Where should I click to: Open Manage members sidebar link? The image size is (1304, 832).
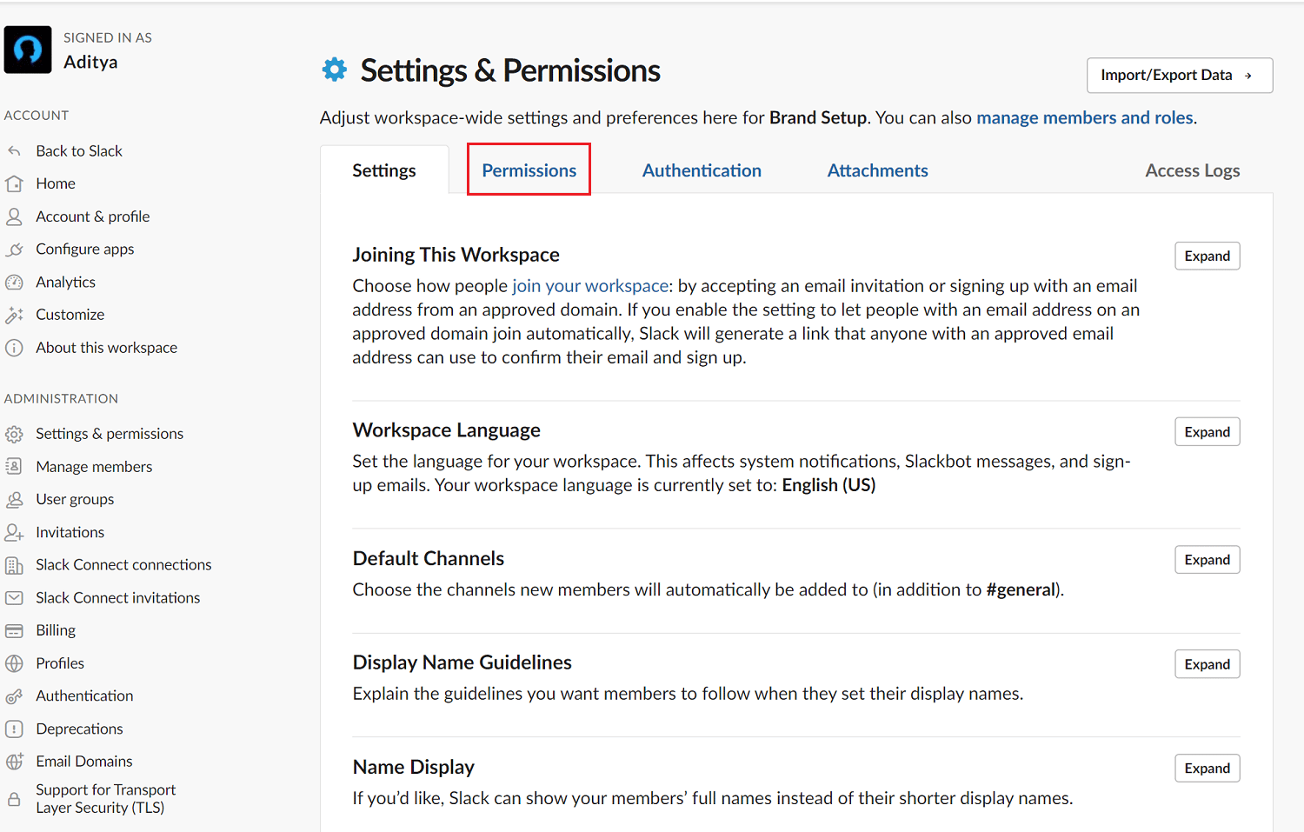[94, 467]
